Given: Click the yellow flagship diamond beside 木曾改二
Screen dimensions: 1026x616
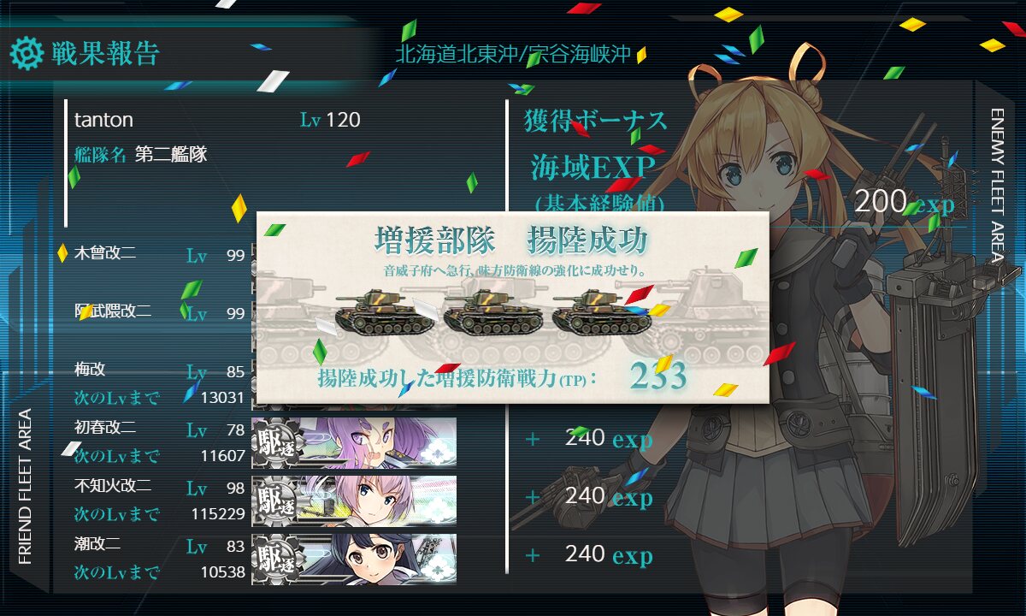Looking at the screenshot, I should click(x=62, y=253).
